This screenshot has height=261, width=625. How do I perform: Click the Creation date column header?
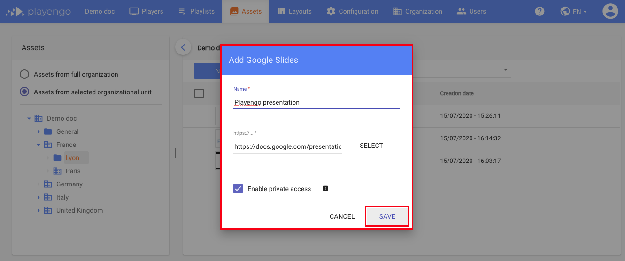click(x=457, y=93)
